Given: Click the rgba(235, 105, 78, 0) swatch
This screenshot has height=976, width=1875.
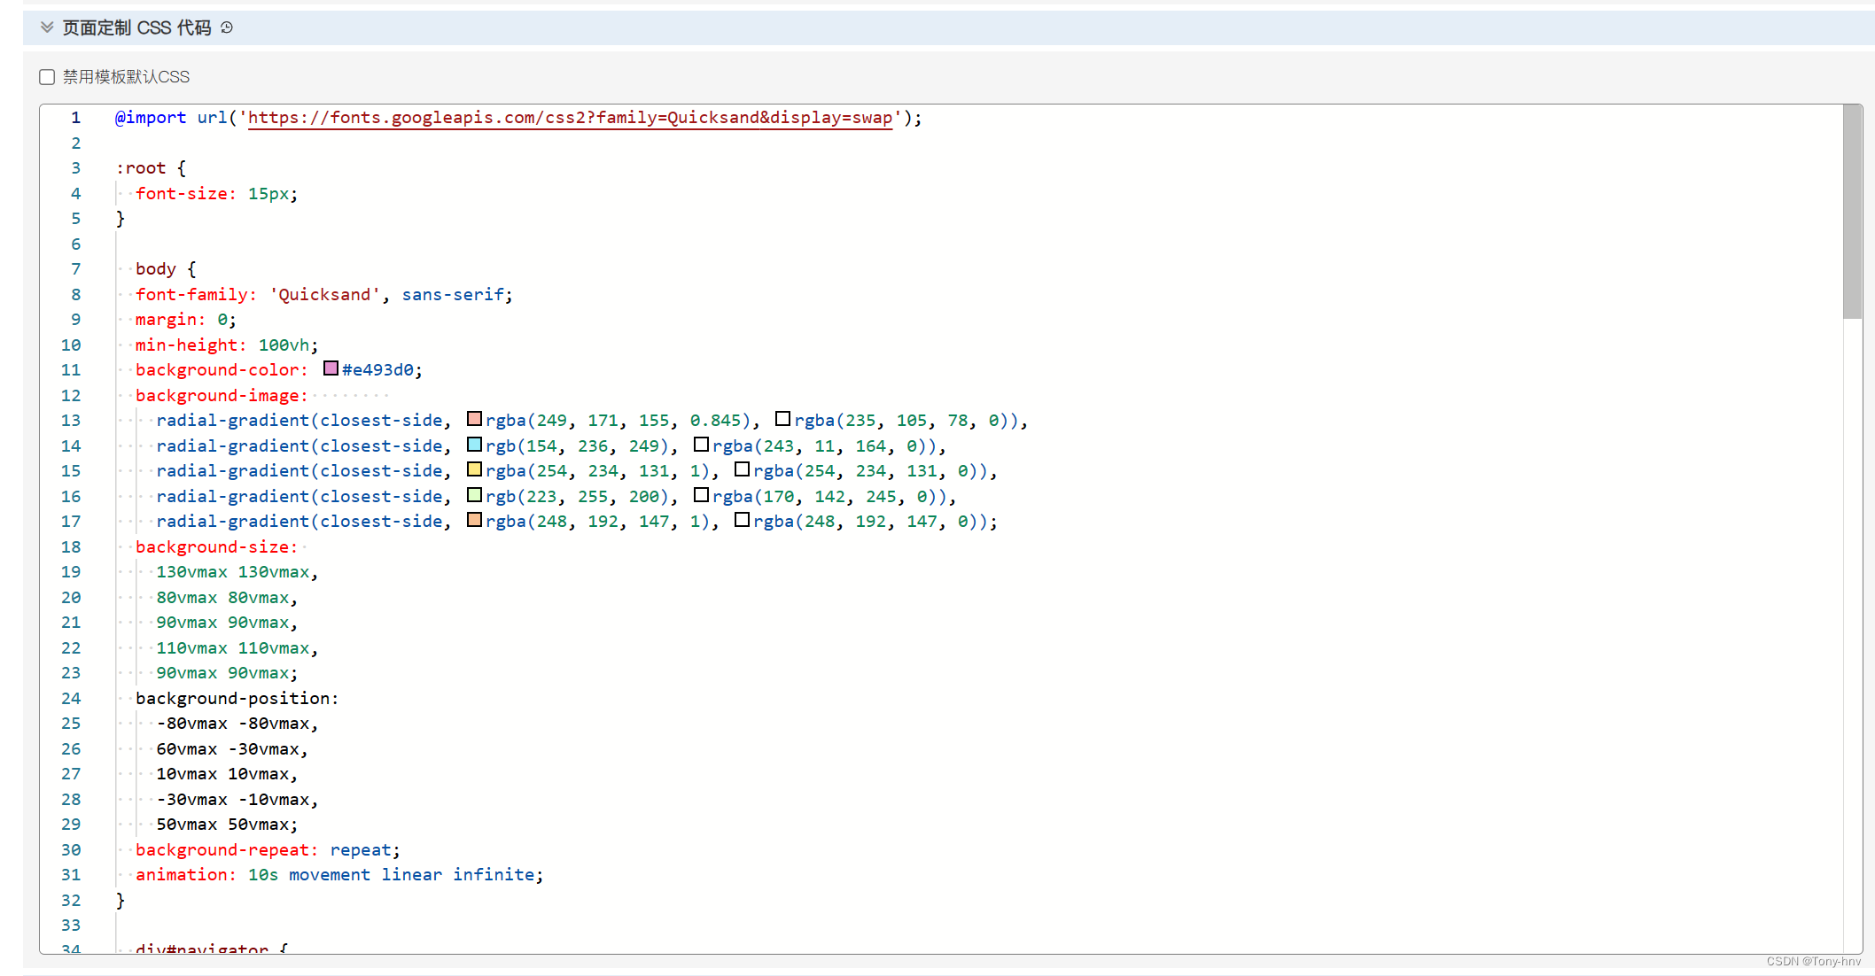Looking at the screenshot, I should [x=782, y=419].
